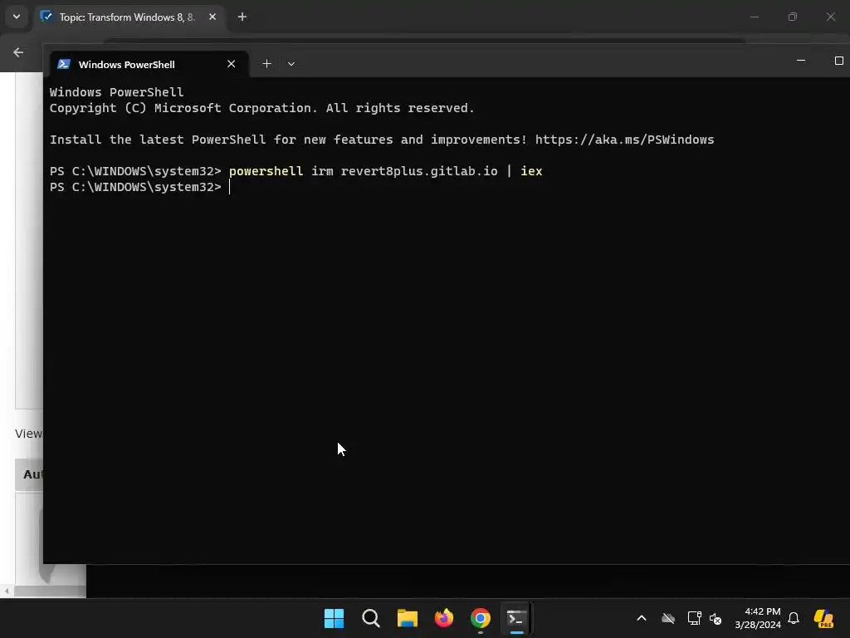Click the terminal input prompt line

(x=140, y=187)
